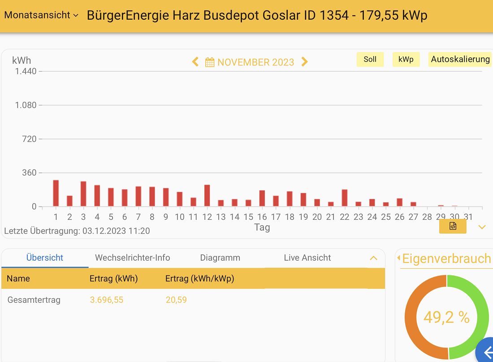Switch to the Wechselrichter-Info tab
The height and width of the screenshot is (362, 493).
click(x=132, y=258)
